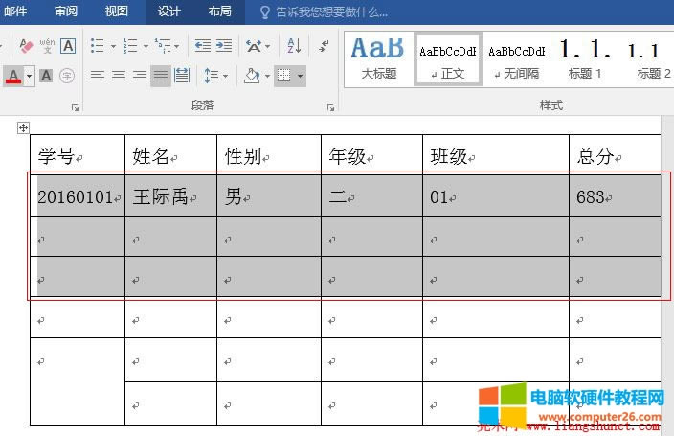
Task: Align text right
Action: [x=140, y=77]
